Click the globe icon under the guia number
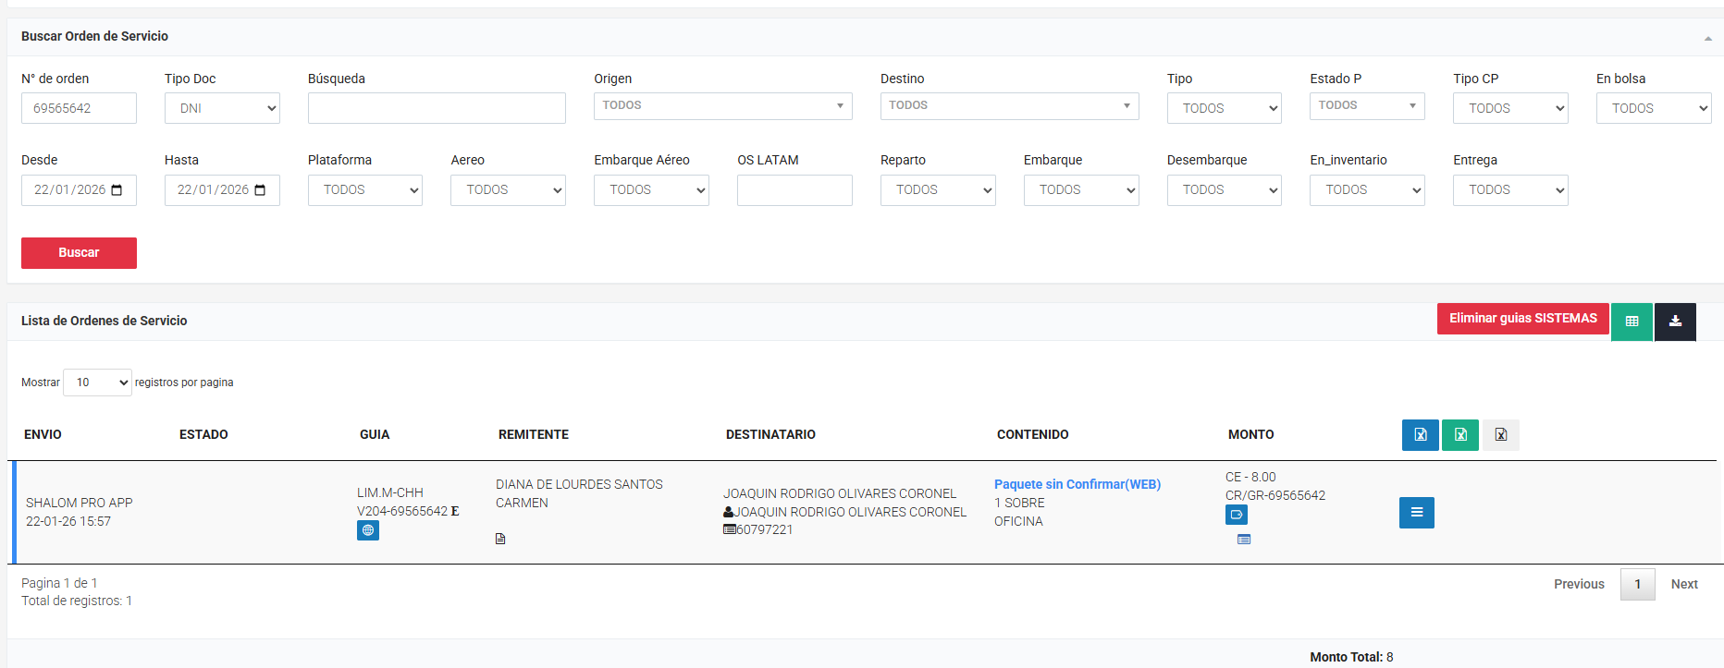The height and width of the screenshot is (668, 1724). pos(368,530)
